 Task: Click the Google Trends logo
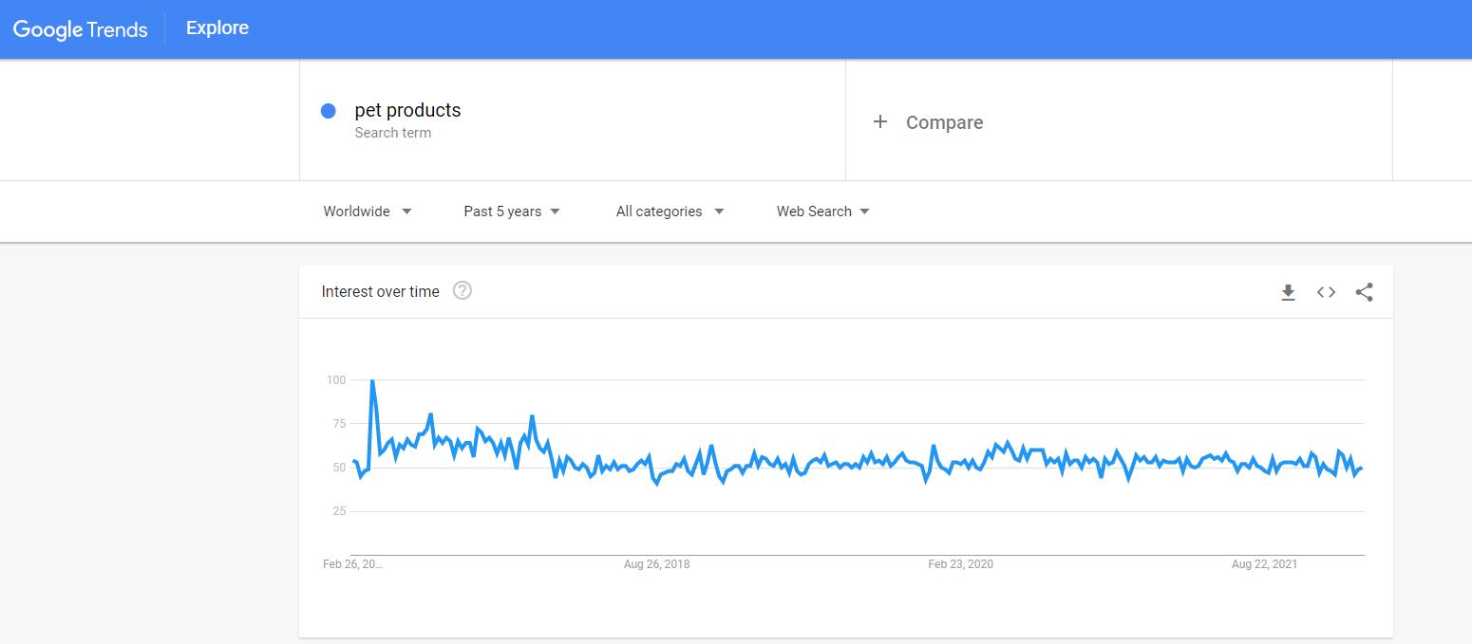(81, 29)
